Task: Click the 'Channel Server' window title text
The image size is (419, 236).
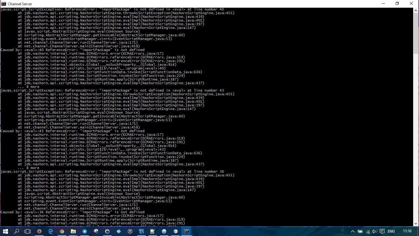Action: [x=20, y=4]
